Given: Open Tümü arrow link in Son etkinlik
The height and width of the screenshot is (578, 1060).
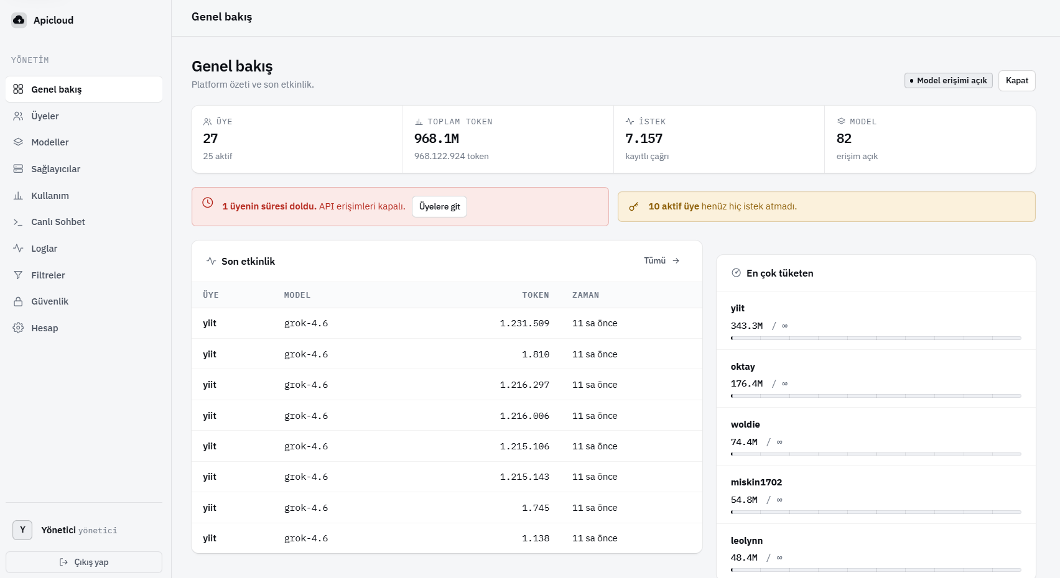Looking at the screenshot, I should click(661, 261).
